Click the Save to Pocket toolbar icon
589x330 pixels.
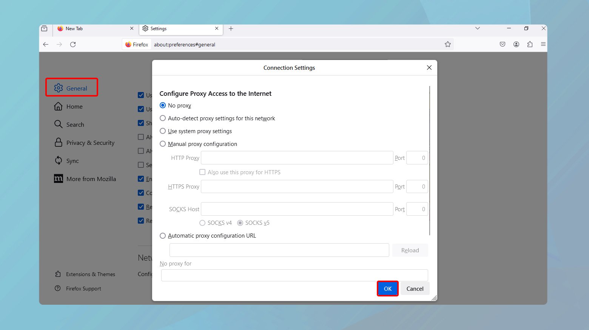(502, 44)
